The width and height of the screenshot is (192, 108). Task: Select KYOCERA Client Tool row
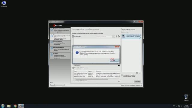point(97,76)
